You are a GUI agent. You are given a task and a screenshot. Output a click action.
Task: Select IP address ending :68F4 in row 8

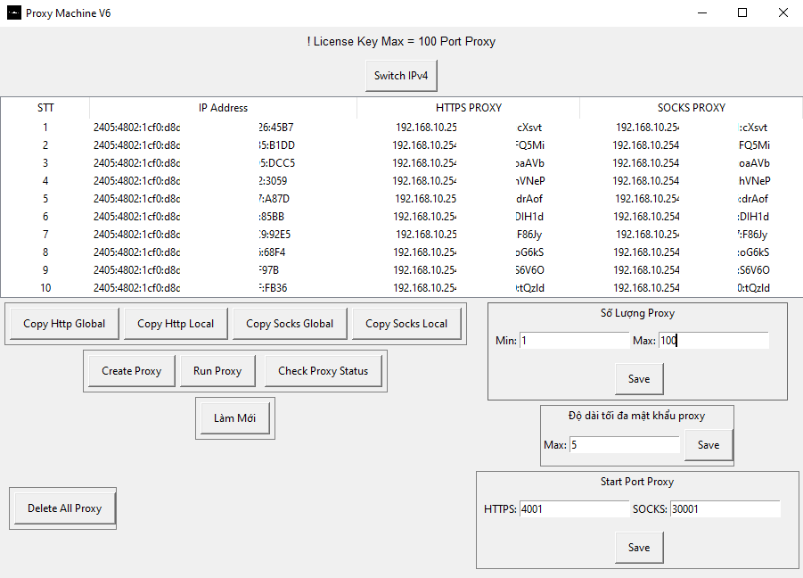pos(224,252)
